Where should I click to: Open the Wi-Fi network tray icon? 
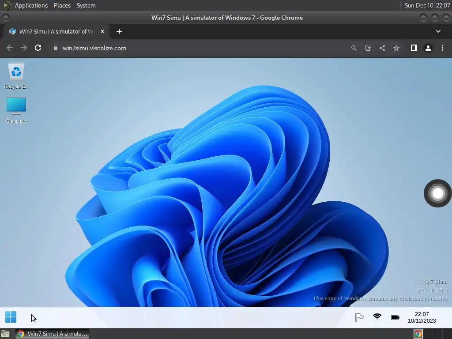[x=377, y=317]
